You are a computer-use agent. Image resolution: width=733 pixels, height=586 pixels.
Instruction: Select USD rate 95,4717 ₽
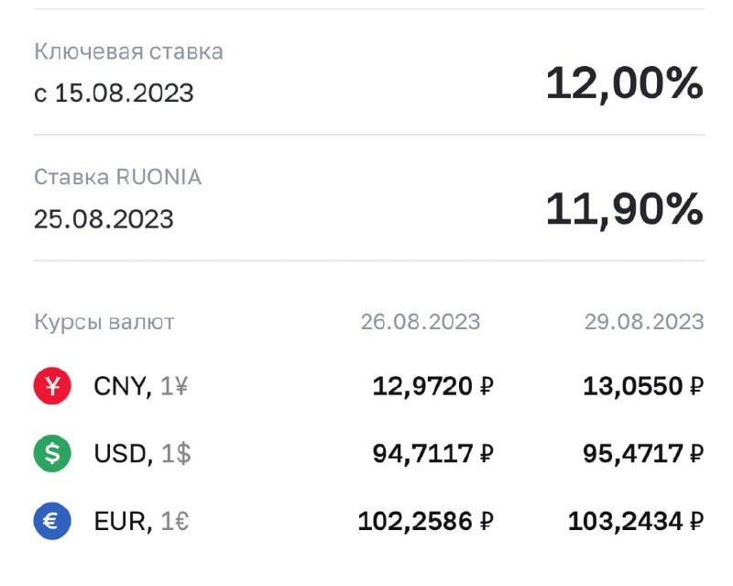pyautogui.click(x=643, y=454)
